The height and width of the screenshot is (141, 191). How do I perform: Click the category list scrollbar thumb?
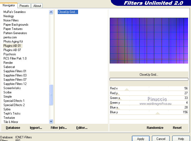tap(51, 95)
